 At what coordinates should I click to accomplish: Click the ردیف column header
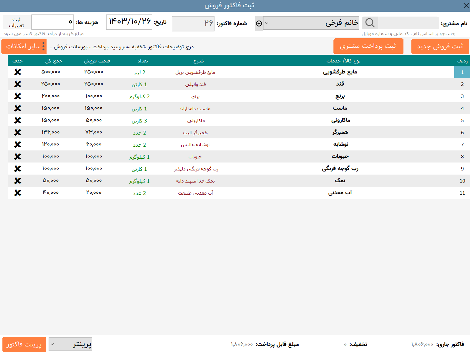462,61
